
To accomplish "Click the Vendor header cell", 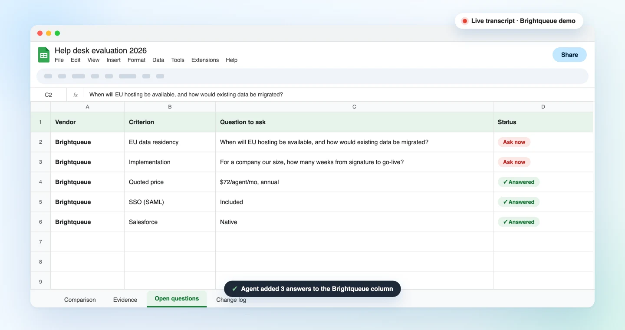I will 87,122.
